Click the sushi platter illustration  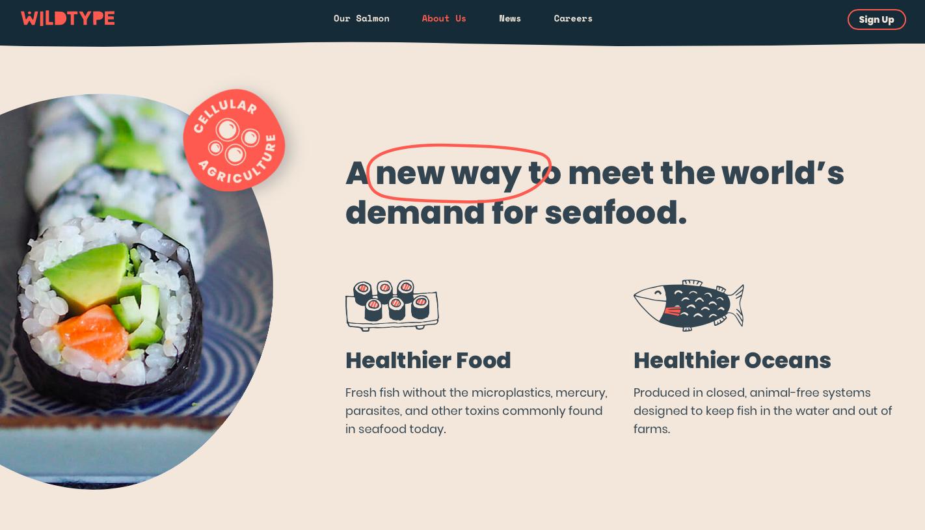[392, 306]
